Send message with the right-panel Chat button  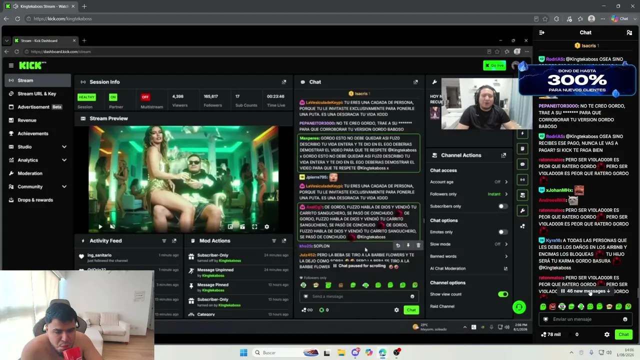(623, 334)
